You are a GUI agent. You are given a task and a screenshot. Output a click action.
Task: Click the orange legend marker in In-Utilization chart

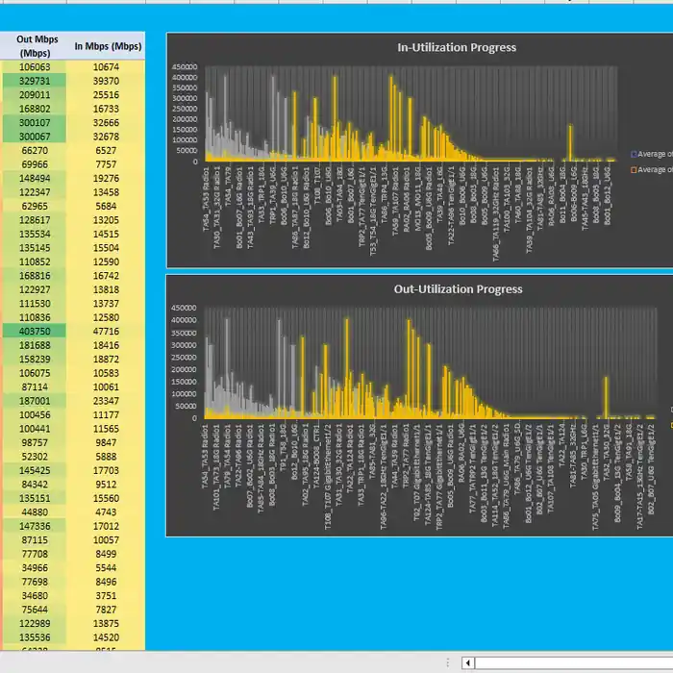[634, 170]
